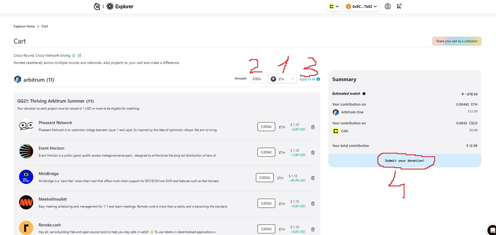Go to Explorer Home breadcrumb
Image resolution: width=496 pixels, height=235 pixels.
tap(24, 26)
